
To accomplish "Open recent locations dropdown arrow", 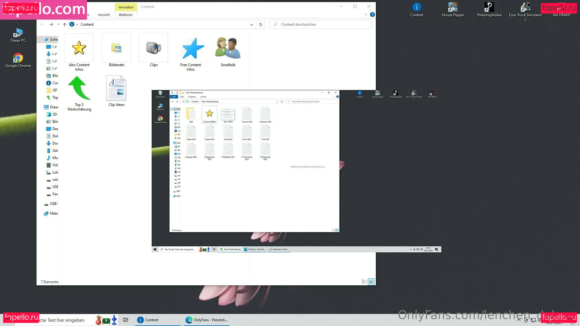I will 58,24.
